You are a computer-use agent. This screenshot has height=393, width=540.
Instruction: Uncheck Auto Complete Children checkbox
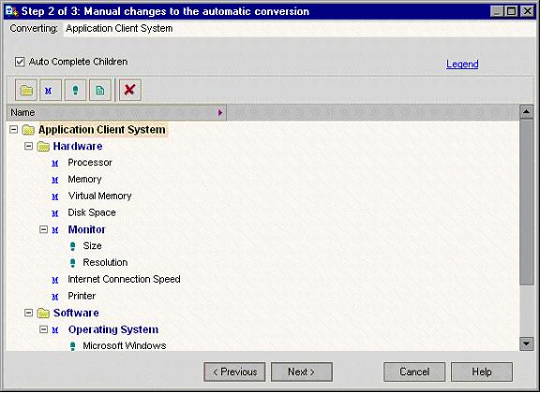(20, 62)
